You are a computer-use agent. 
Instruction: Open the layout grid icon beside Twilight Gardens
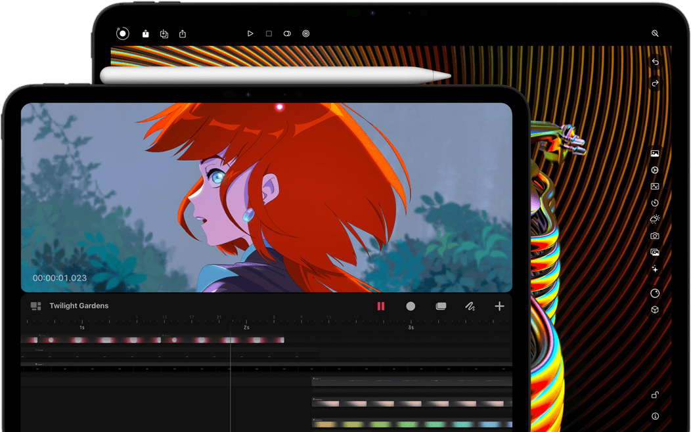(35, 306)
